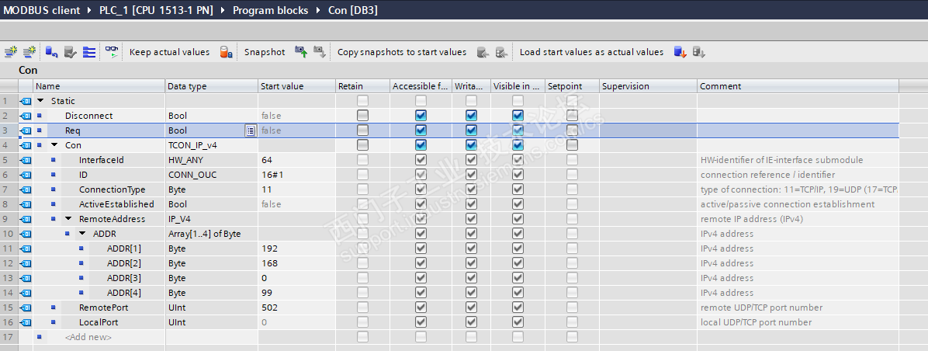Click the Setpoint column header
This screenshot has width=928, height=351.
572,86
